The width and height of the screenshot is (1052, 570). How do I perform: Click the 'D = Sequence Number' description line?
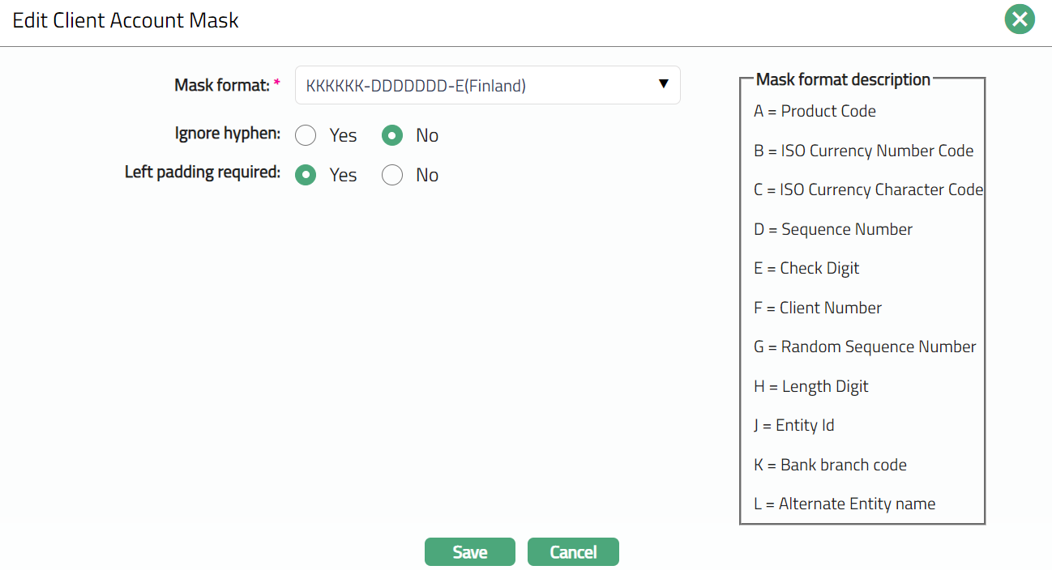pyautogui.click(x=833, y=230)
